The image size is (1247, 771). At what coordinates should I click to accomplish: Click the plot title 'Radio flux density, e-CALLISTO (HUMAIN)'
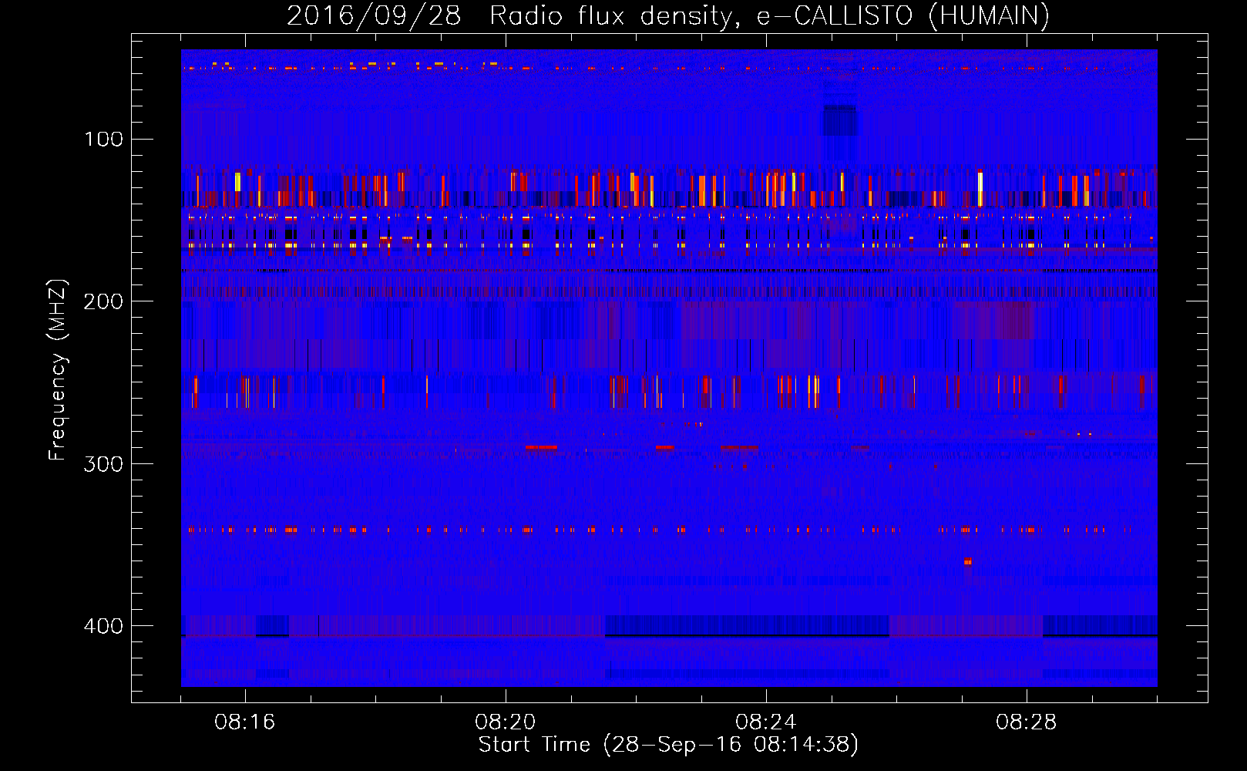[769, 15]
